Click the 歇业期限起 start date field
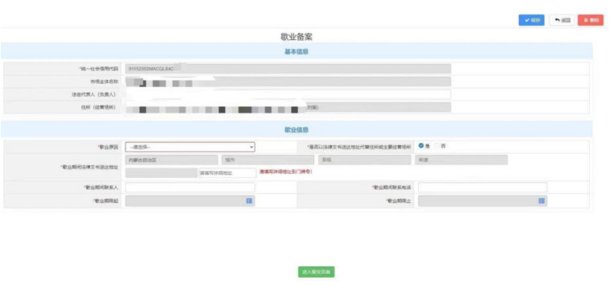Viewport: 610px width, 292px height. tap(185, 201)
